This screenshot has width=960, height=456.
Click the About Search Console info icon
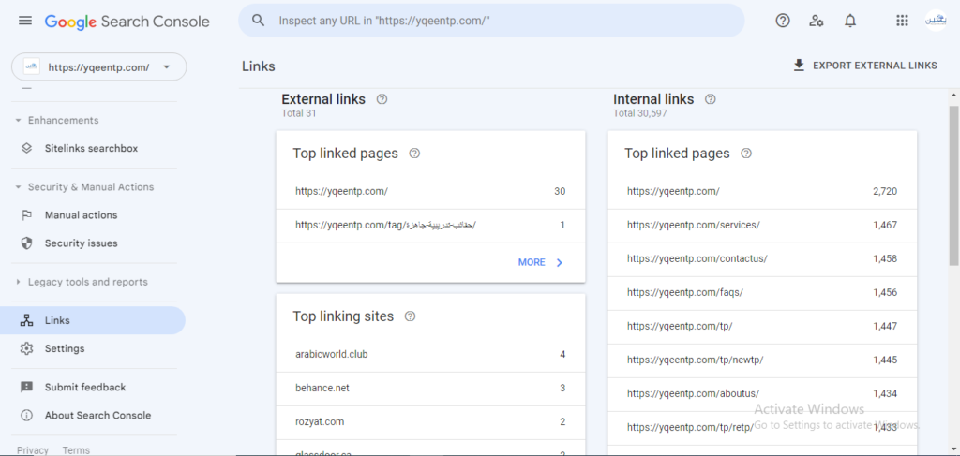(x=26, y=415)
